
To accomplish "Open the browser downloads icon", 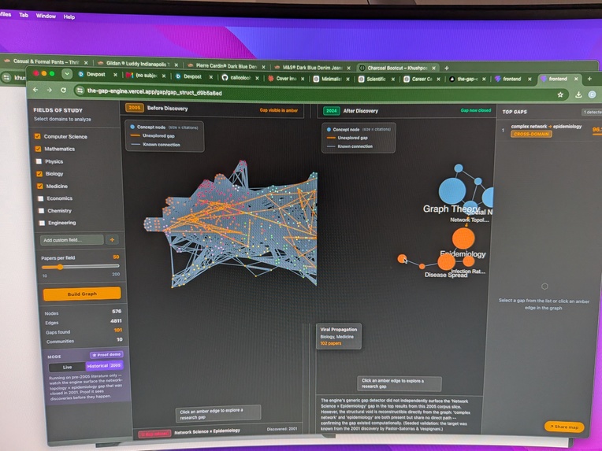I will tap(578, 94).
